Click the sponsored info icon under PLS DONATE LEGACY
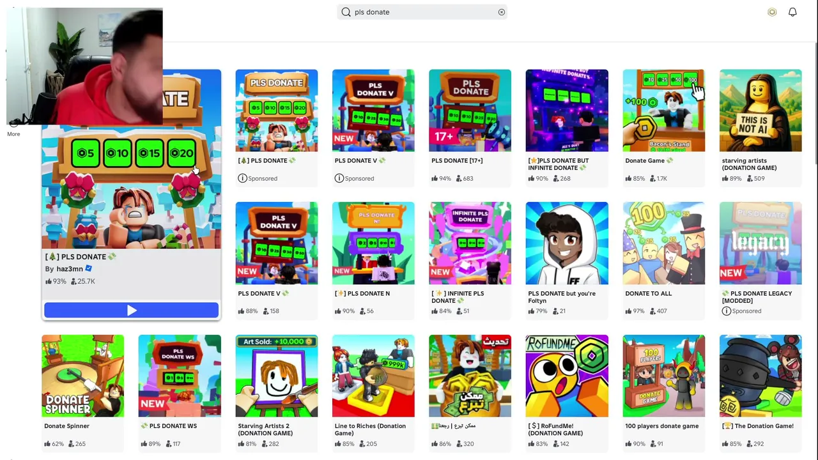Viewport: 818px width, 460px height. click(x=726, y=311)
